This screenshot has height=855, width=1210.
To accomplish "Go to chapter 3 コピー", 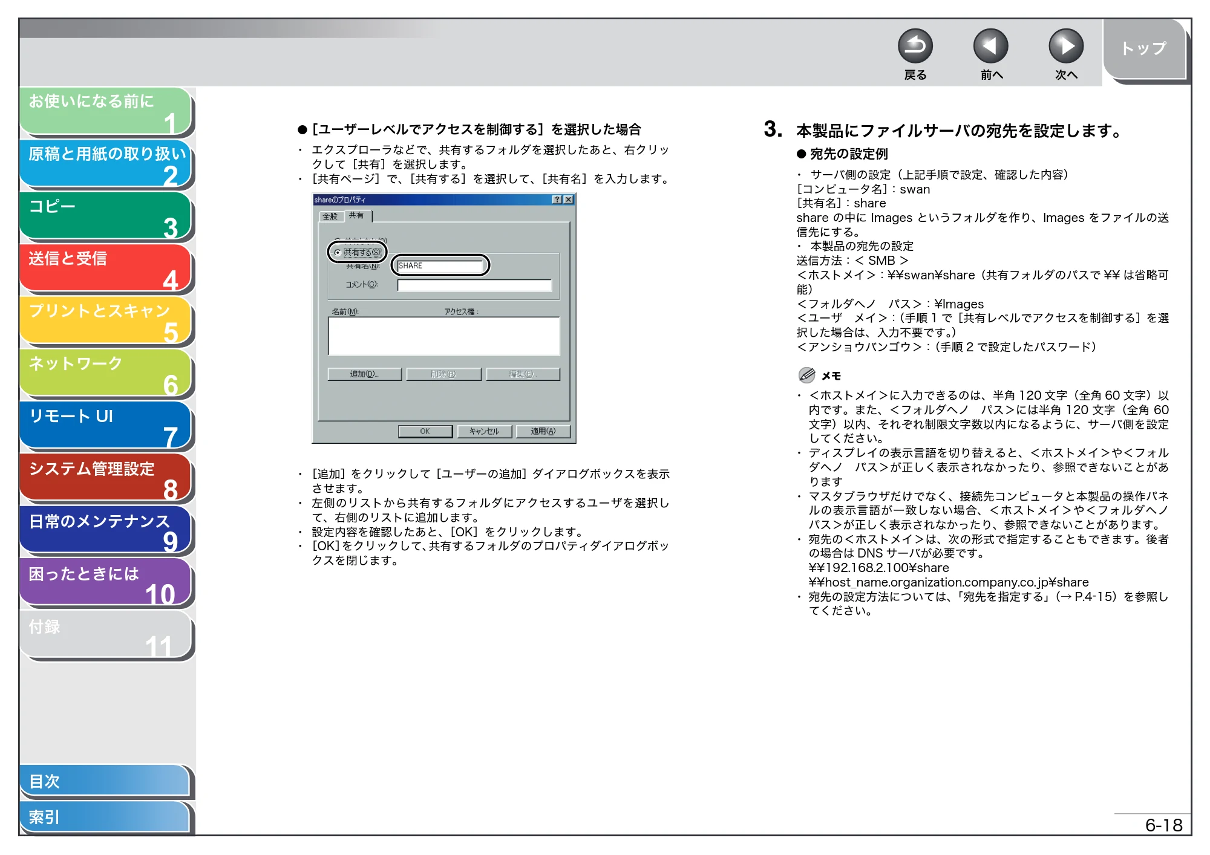I will (x=106, y=216).
